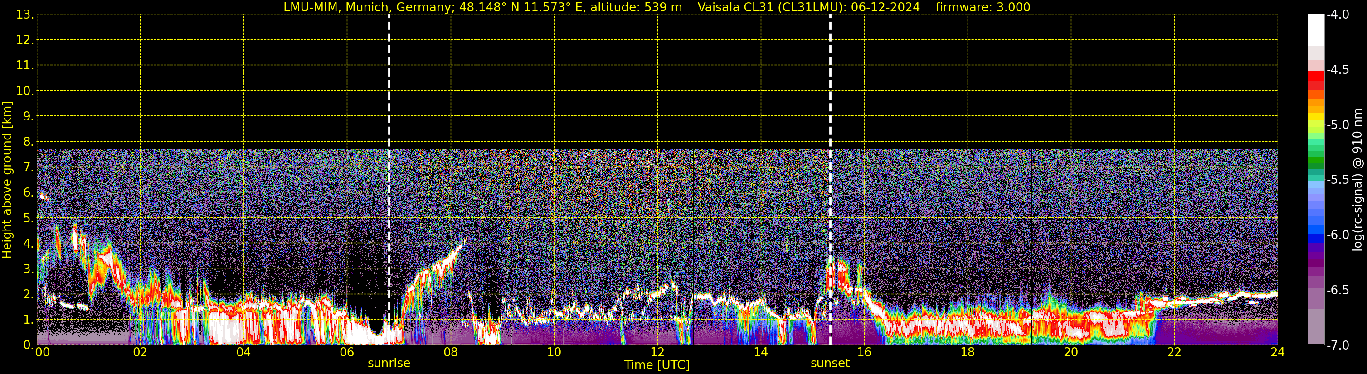Click the 12 hour tick on time axis
This screenshot has height=374, width=1367.
pyautogui.click(x=657, y=352)
